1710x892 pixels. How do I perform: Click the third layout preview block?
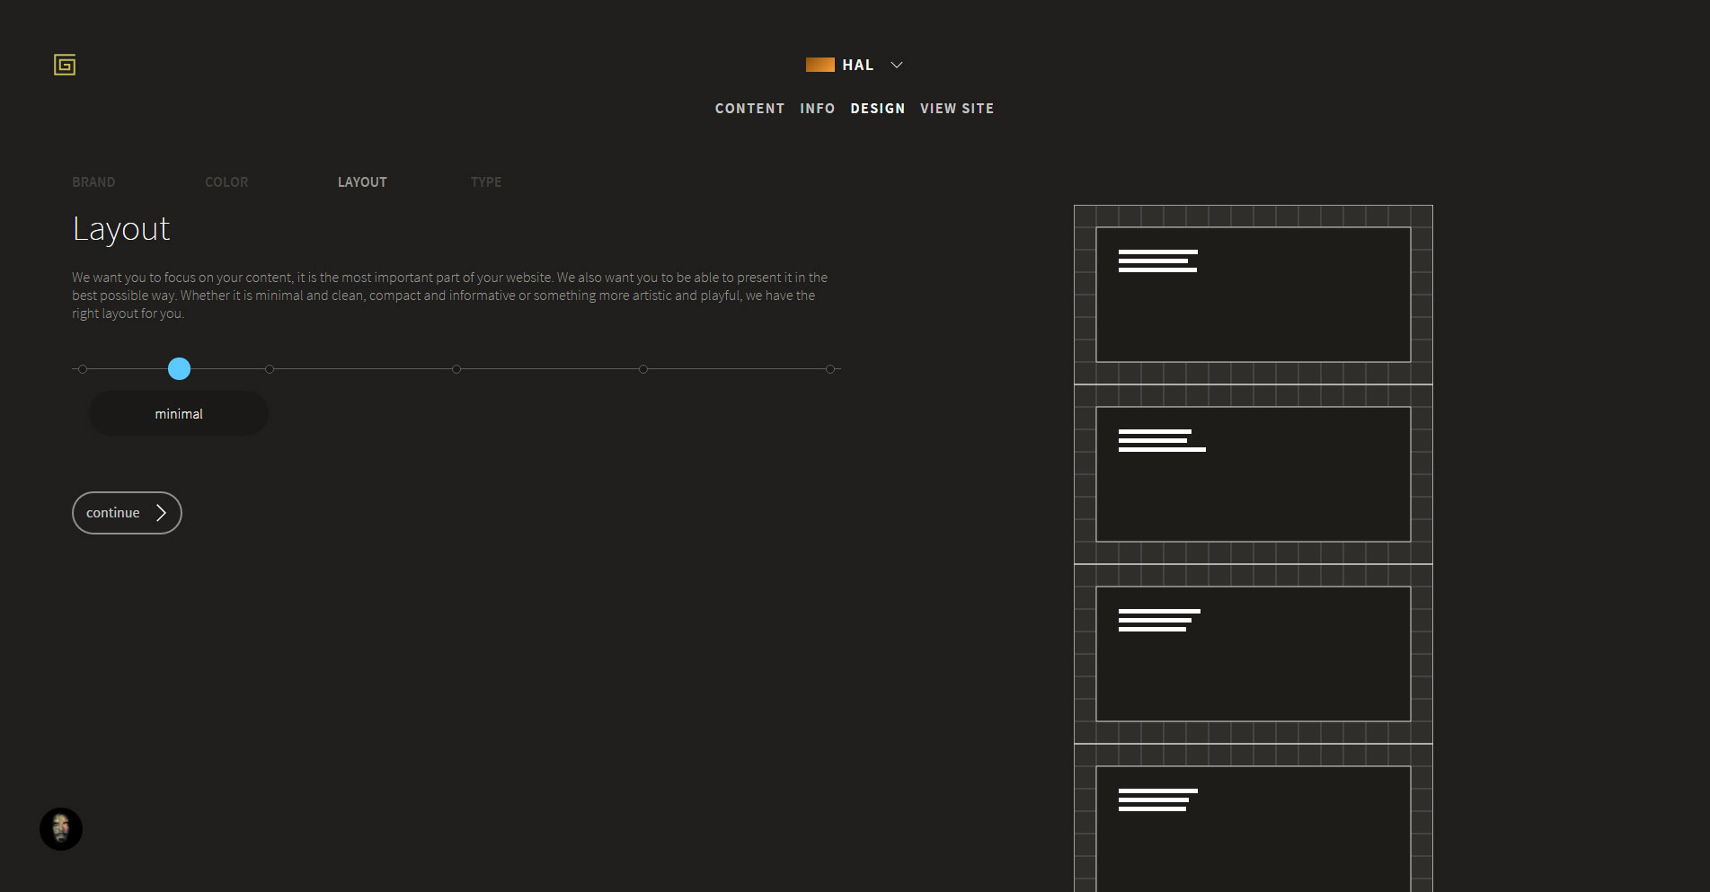click(1253, 654)
